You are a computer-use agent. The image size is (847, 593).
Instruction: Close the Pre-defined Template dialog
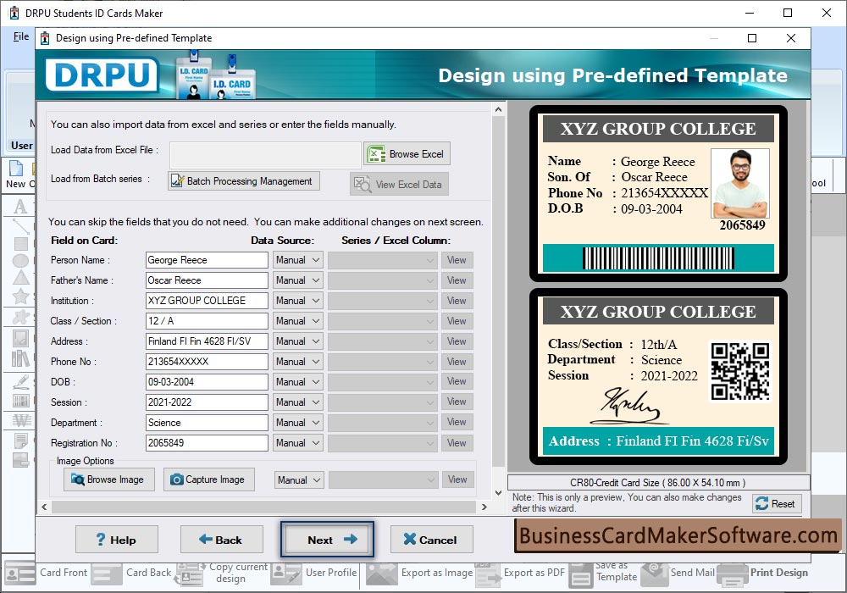coord(791,38)
